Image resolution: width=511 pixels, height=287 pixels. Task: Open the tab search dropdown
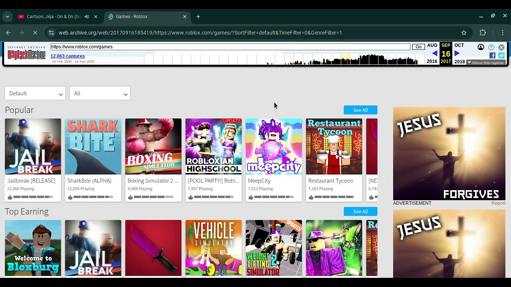point(7,17)
